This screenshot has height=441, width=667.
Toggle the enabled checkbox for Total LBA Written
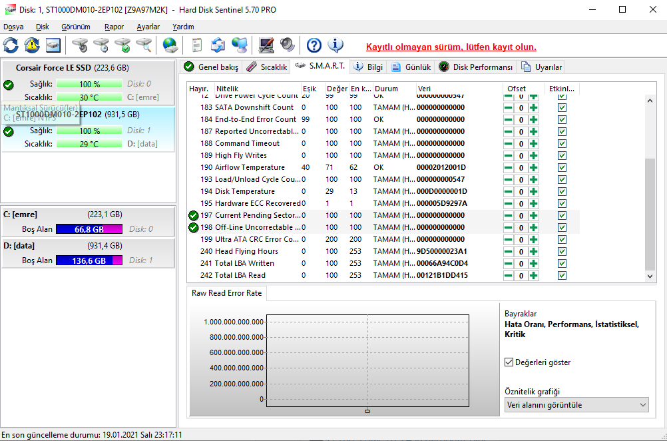click(562, 264)
